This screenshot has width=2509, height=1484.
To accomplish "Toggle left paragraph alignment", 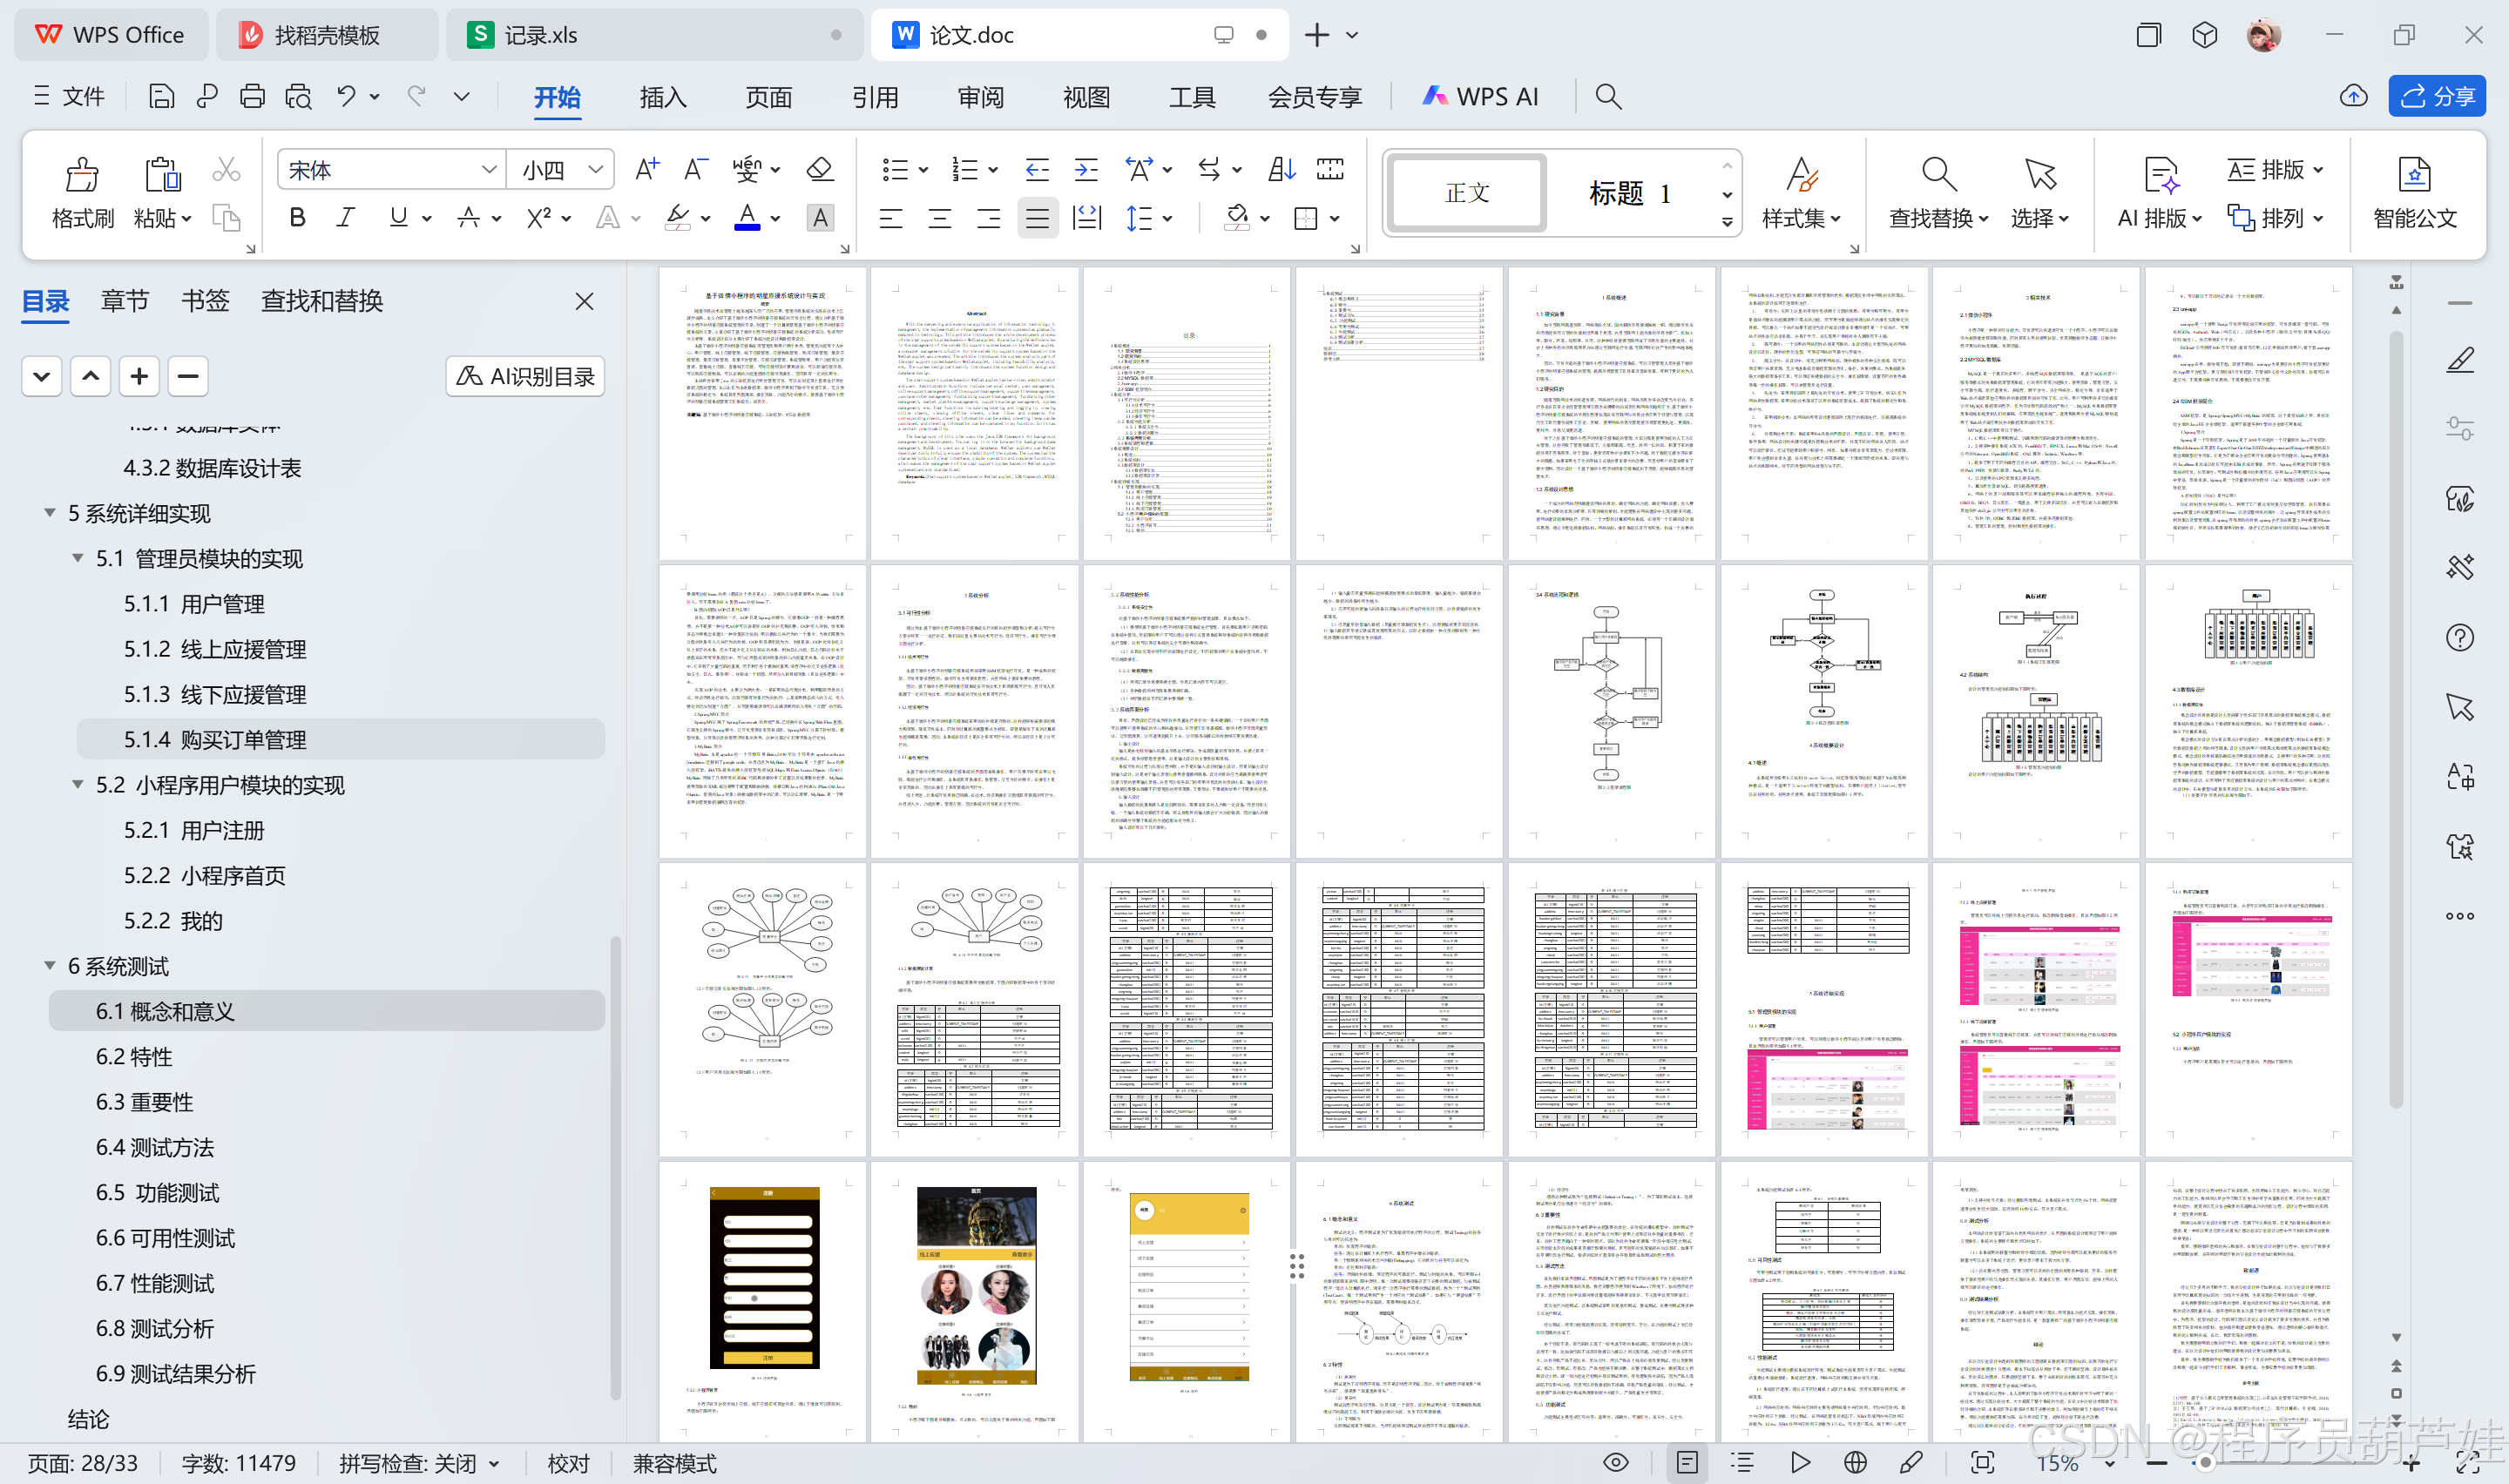I will [890, 218].
